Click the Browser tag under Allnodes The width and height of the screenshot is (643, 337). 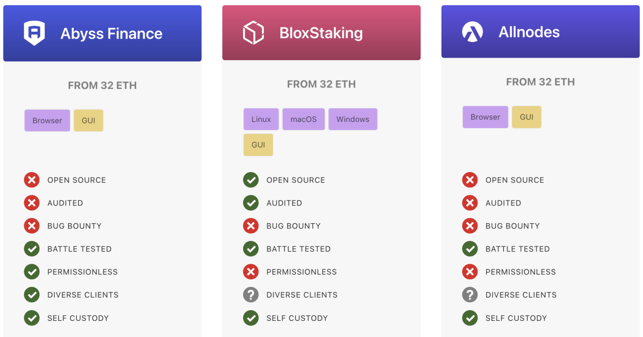coord(485,117)
